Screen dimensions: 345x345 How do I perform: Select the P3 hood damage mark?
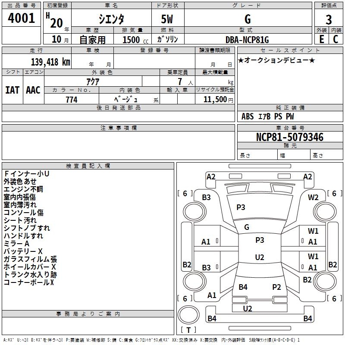pos(241,207)
